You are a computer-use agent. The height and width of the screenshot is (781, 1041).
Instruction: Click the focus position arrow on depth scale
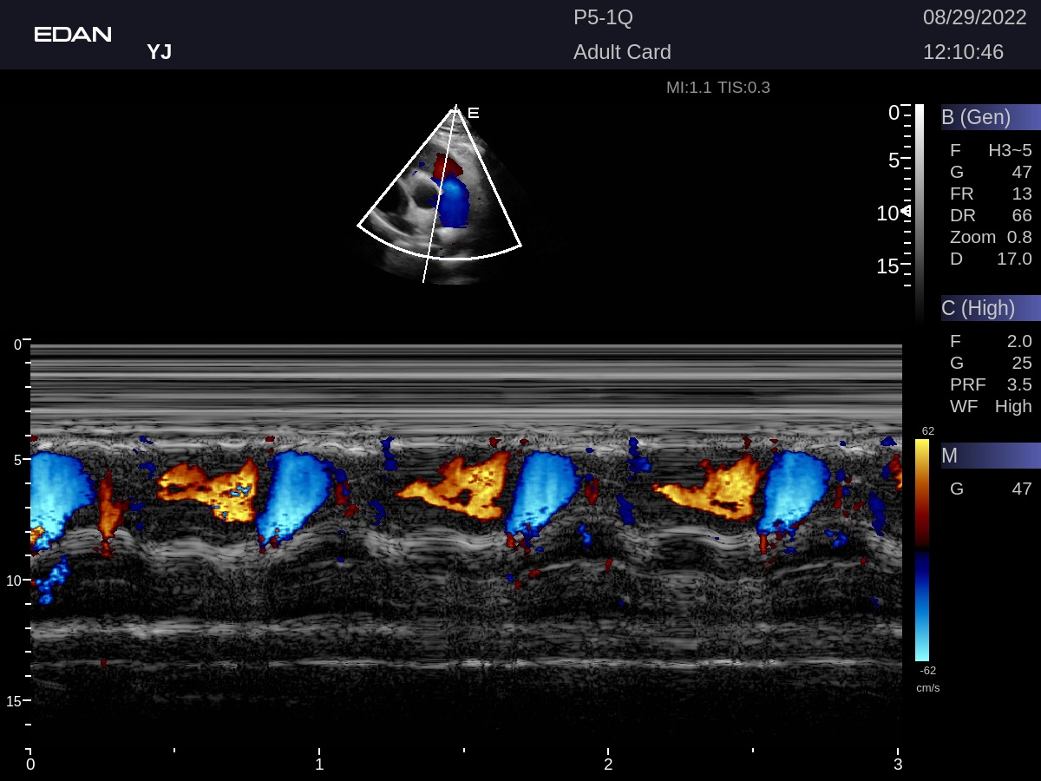[905, 211]
